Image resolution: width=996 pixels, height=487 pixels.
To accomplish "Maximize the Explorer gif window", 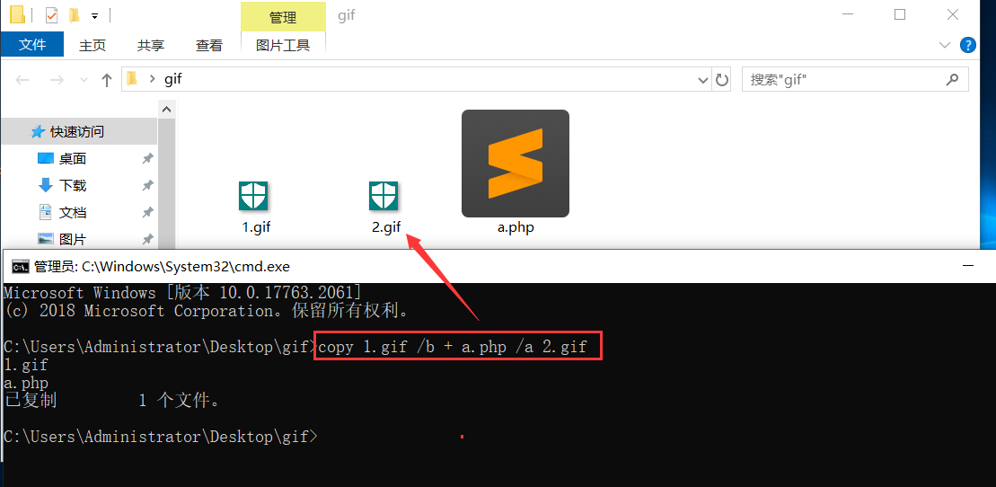I will [x=899, y=14].
